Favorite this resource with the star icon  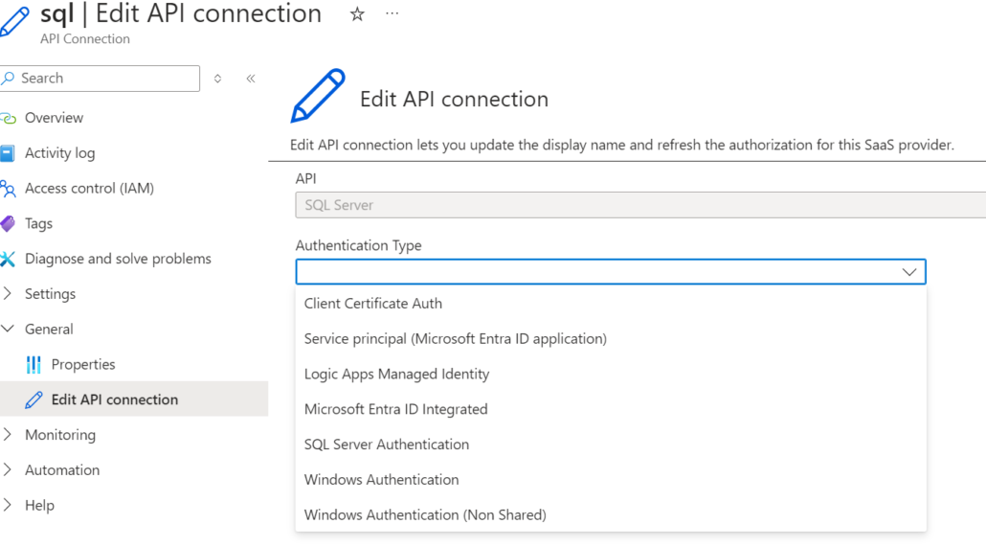point(357,13)
